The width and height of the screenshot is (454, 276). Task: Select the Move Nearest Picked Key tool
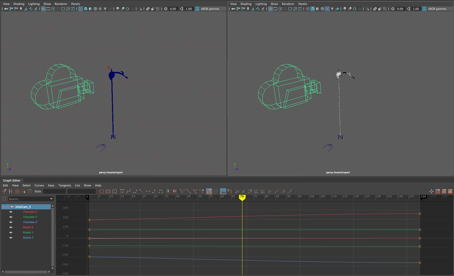pos(4,191)
